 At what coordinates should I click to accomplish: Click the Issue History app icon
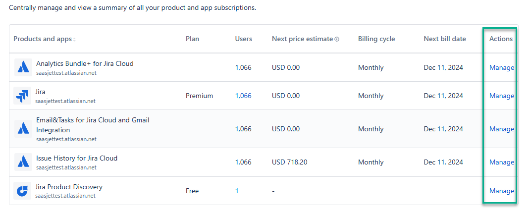click(x=23, y=162)
